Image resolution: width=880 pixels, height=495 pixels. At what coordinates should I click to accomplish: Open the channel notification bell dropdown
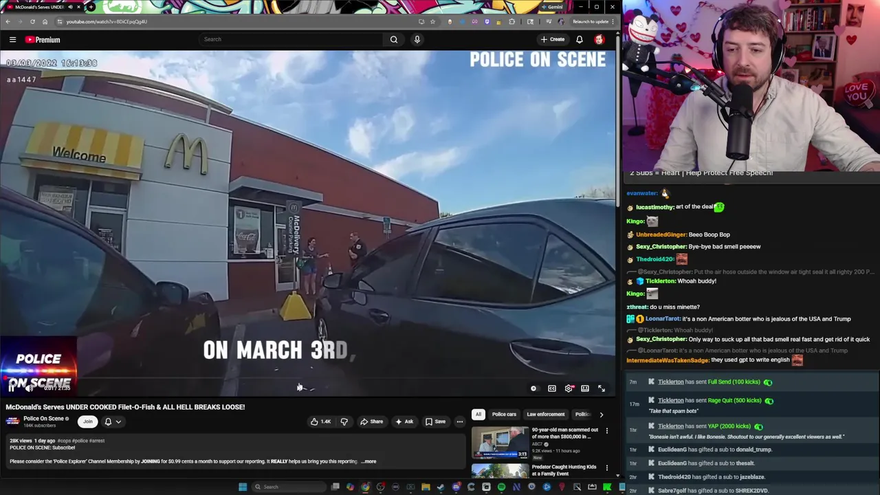click(112, 421)
